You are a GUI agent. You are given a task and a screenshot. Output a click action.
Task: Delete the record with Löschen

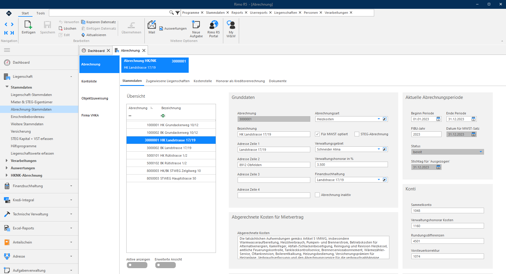click(x=67, y=28)
